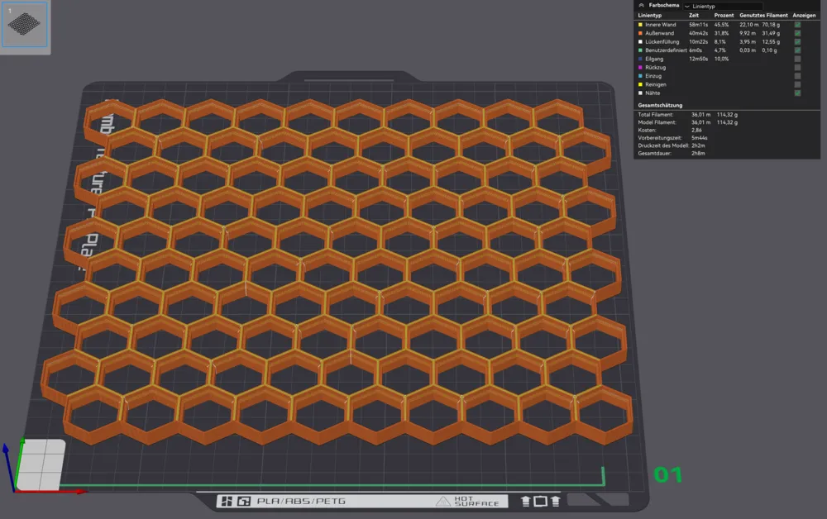Select the green Benutzerdefiniert color swatch
Viewport: 827px width, 519px height.
(640, 50)
